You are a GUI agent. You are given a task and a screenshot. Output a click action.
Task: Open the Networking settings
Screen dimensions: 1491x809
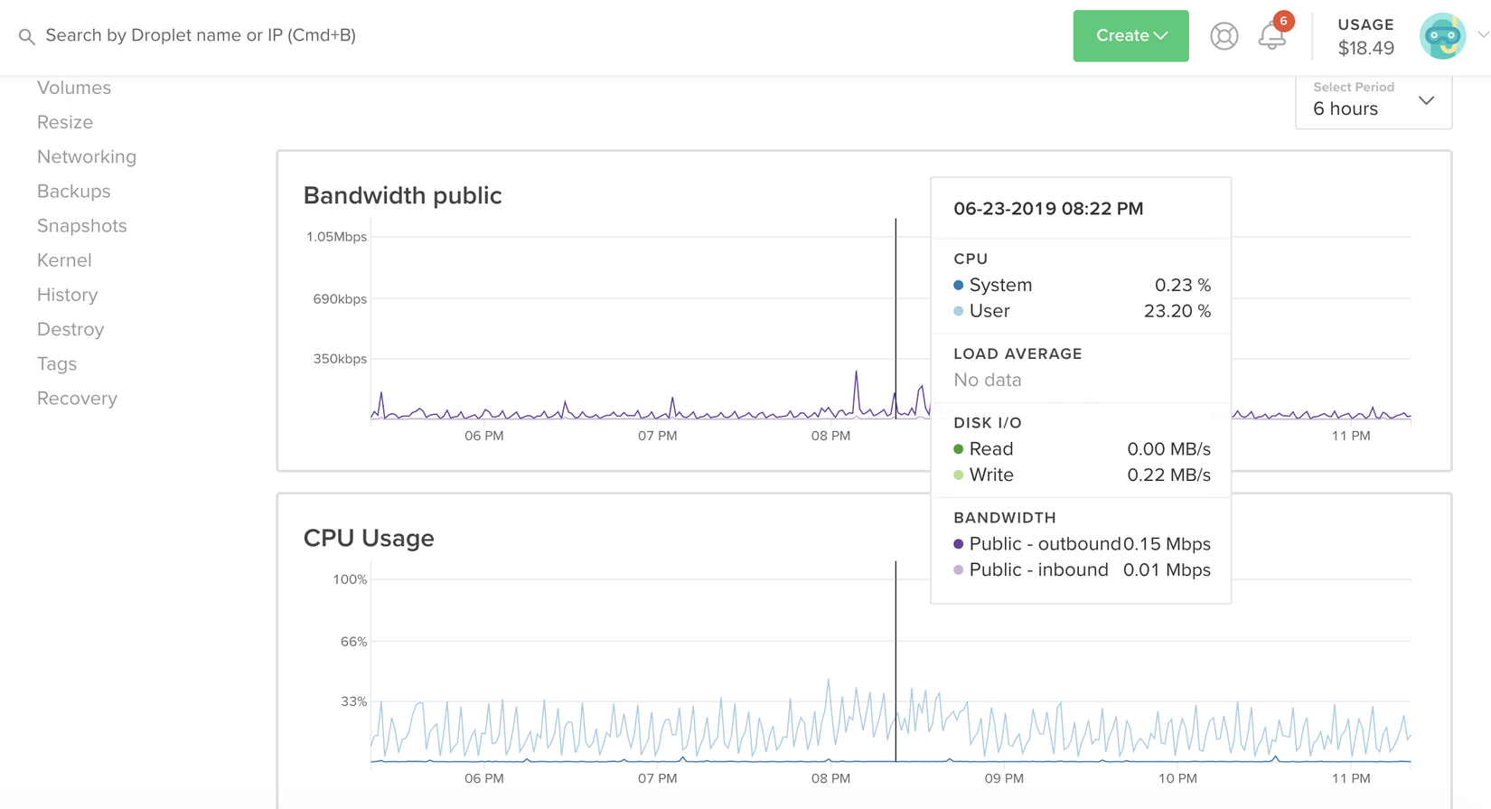pyautogui.click(x=87, y=156)
